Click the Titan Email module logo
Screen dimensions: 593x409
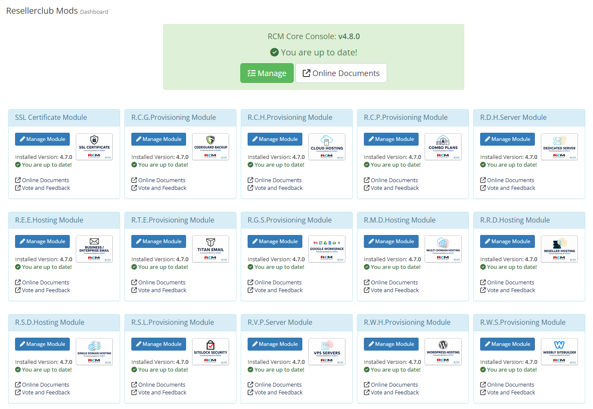[x=211, y=249]
